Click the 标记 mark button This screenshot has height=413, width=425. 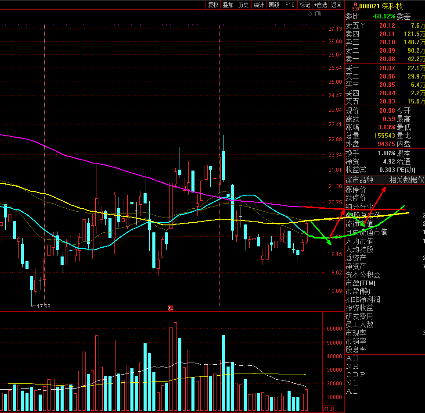(x=305, y=5)
